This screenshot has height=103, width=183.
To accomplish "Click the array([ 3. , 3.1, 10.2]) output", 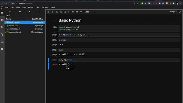I will point(72,54).
